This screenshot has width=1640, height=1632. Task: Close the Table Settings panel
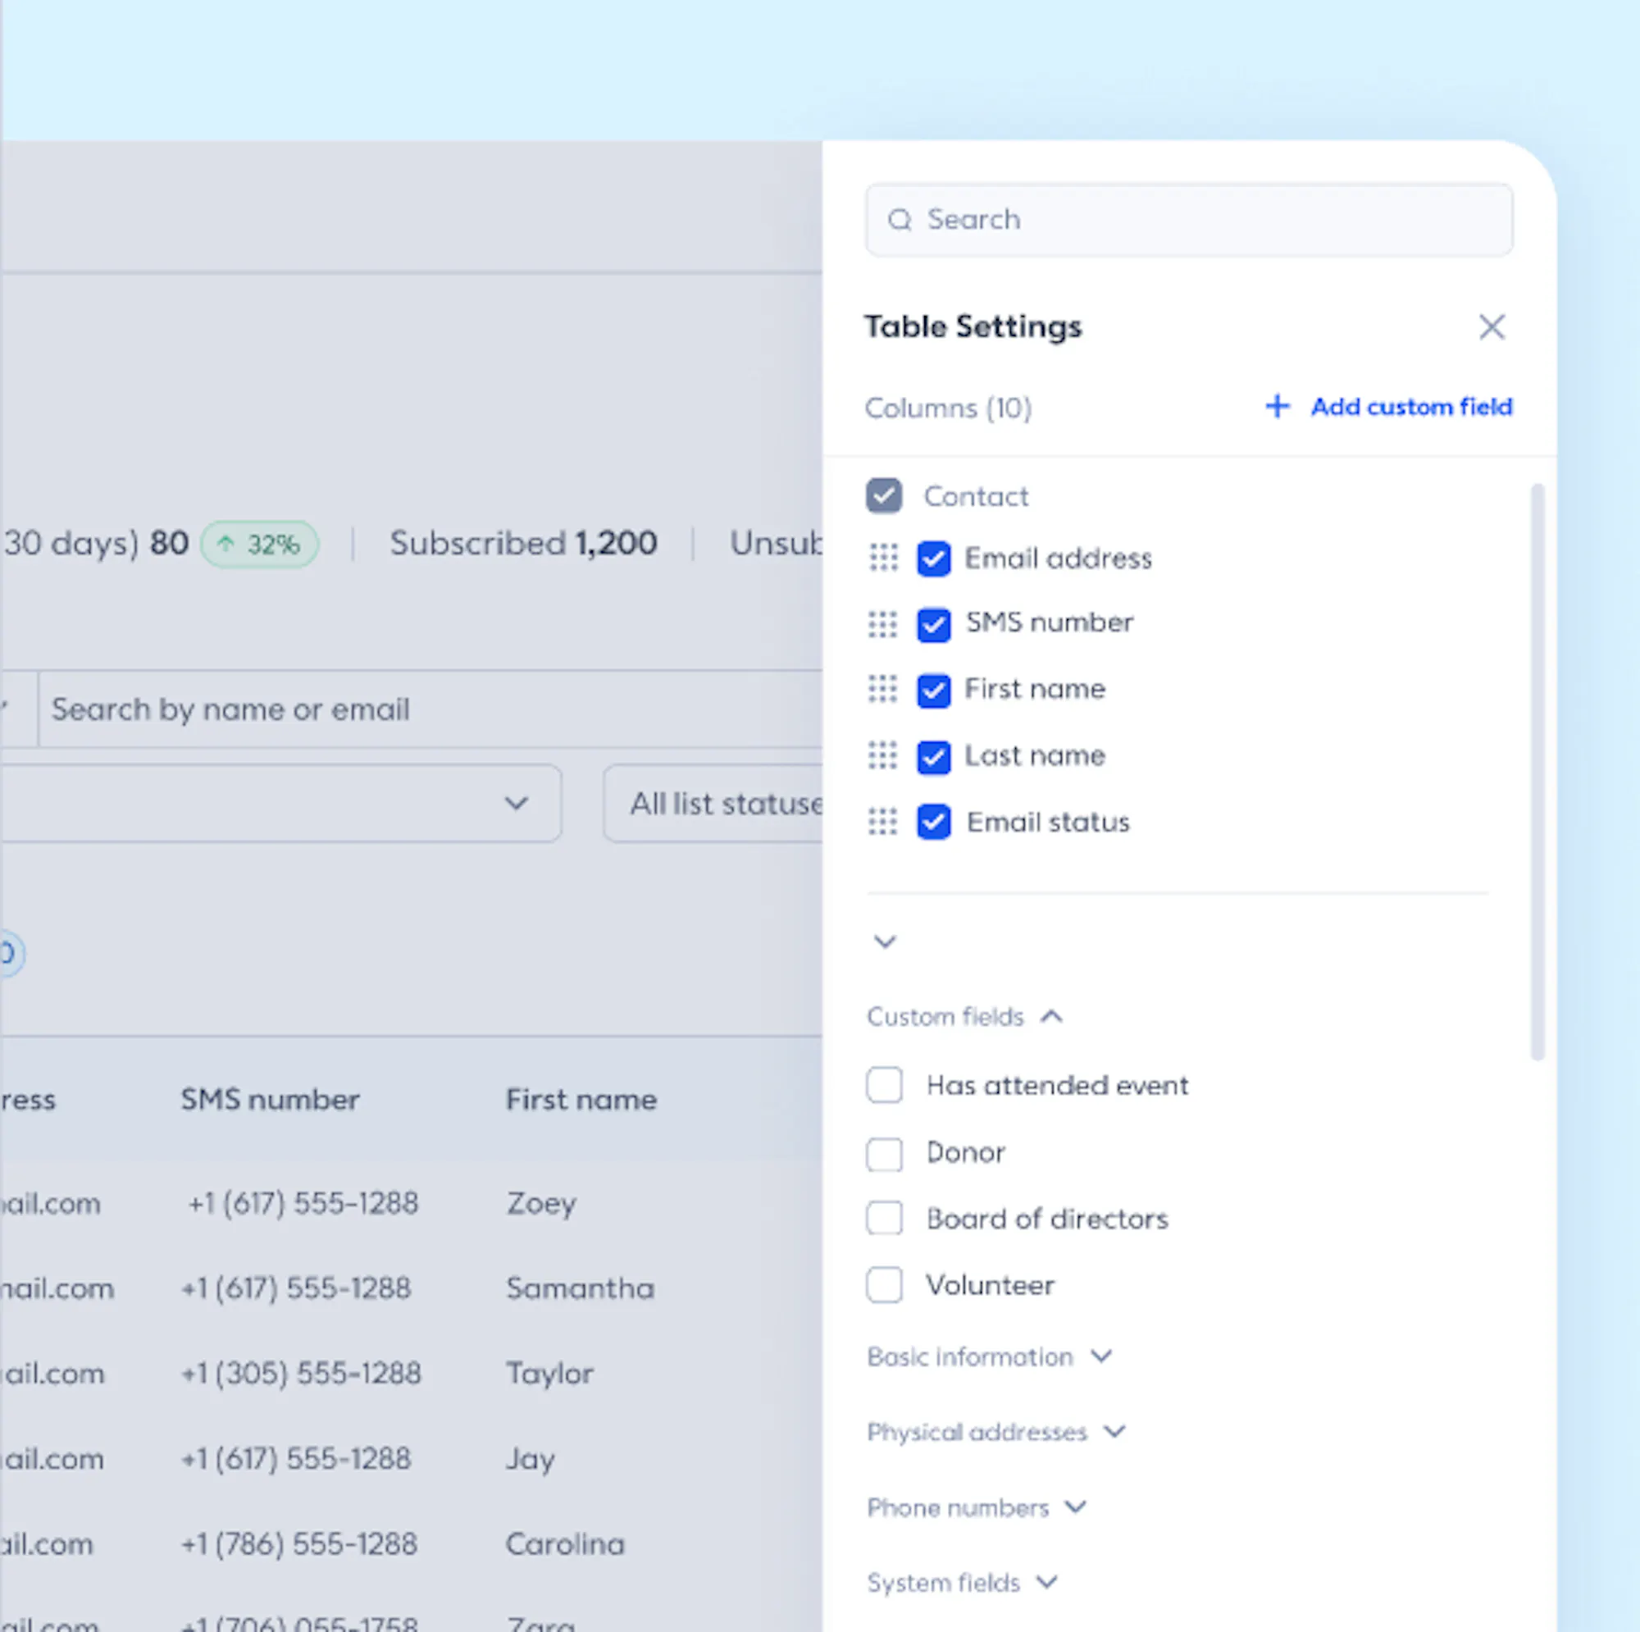[x=1492, y=327]
